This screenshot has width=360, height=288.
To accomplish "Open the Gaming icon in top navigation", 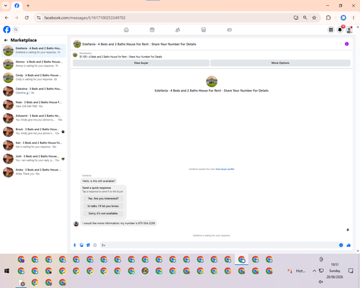I will (x=229, y=30).
